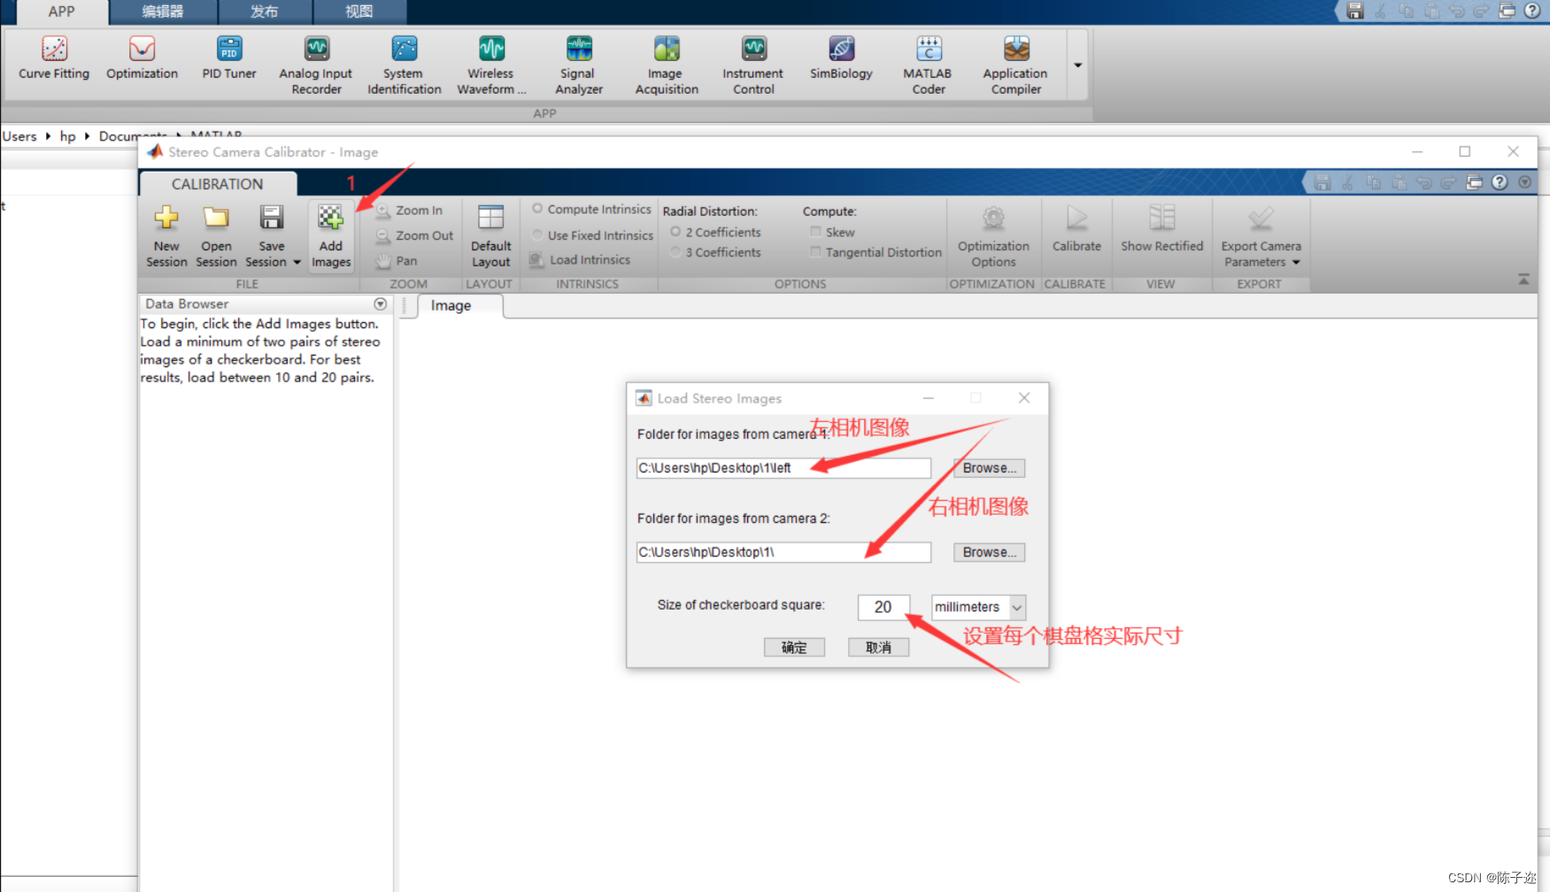Open Application Compiler app

1015,66
